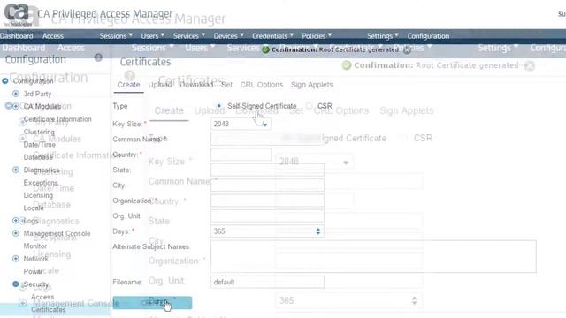The width and height of the screenshot is (566, 318).
Task: Click the Alternate Subject Names text area
Action: pyautogui.click(x=373, y=256)
